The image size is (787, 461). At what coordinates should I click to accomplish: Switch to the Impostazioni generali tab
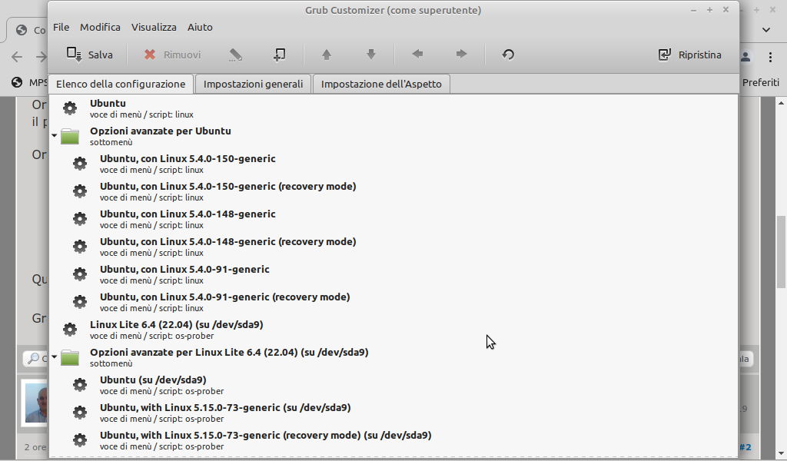(x=253, y=84)
